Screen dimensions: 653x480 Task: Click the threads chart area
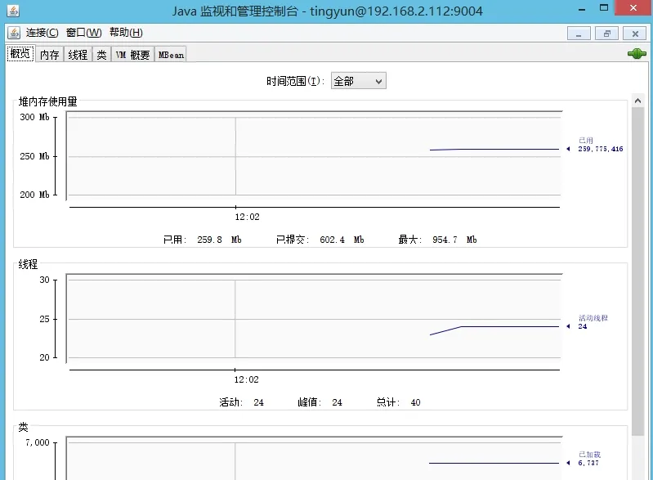[x=315, y=319]
